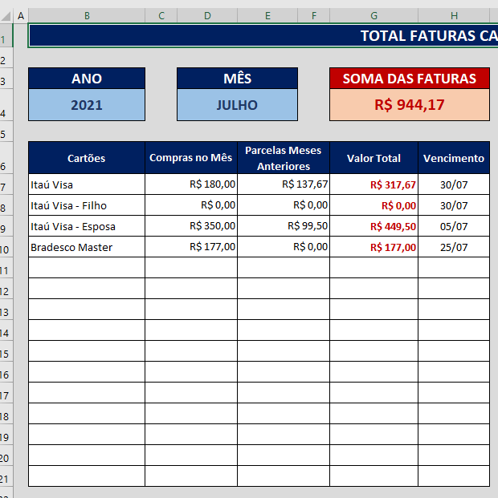This screenshot has height=498, width=498.
Task: Click the year cell showing 2021
Action: pos(87,105)
